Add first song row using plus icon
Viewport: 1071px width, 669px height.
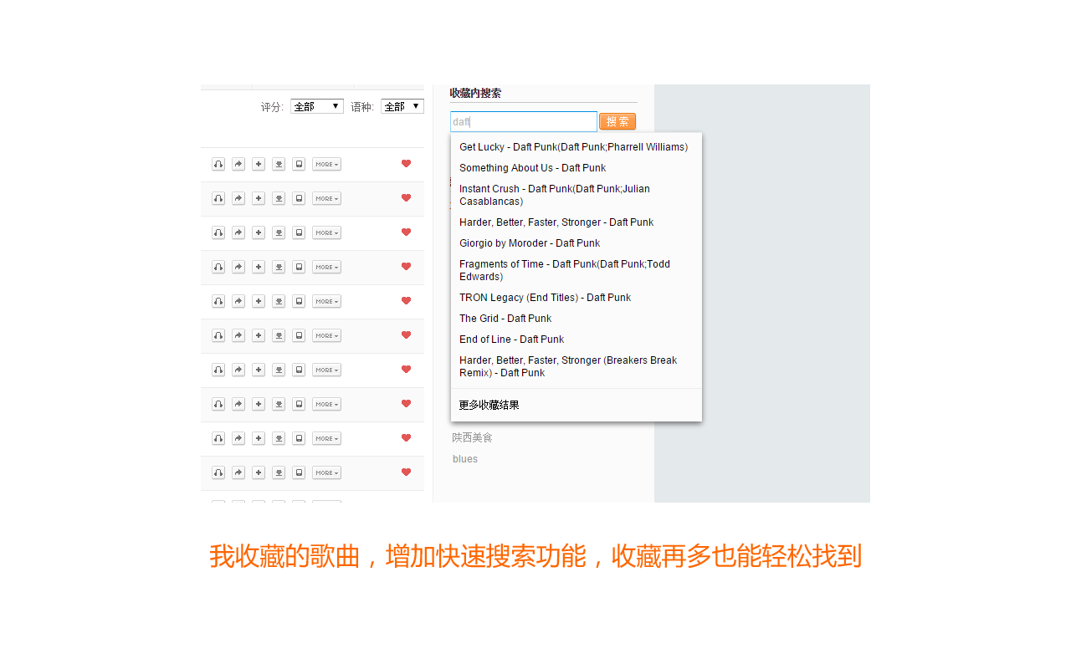[x=259, y=164]
